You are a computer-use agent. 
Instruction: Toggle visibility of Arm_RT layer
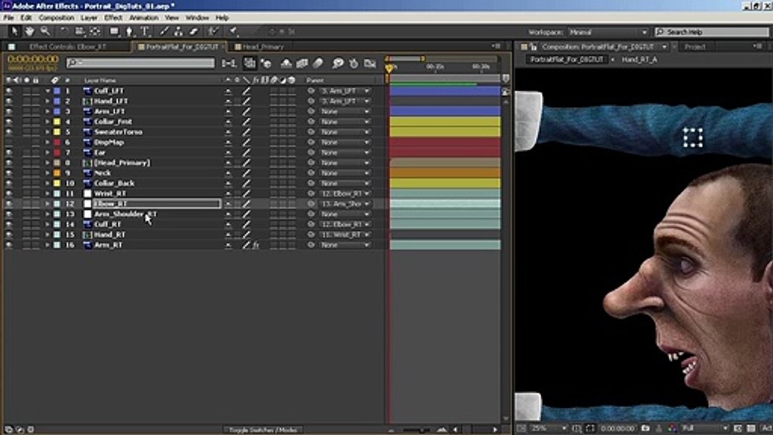click(8, 245)
